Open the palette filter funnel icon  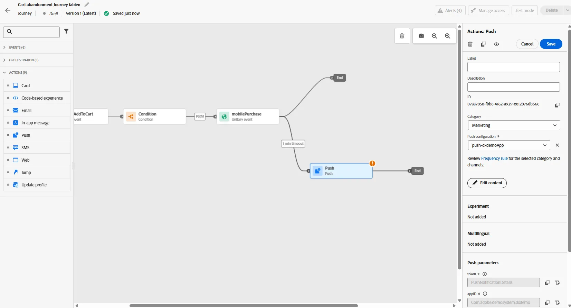click(x=66, y=32)
